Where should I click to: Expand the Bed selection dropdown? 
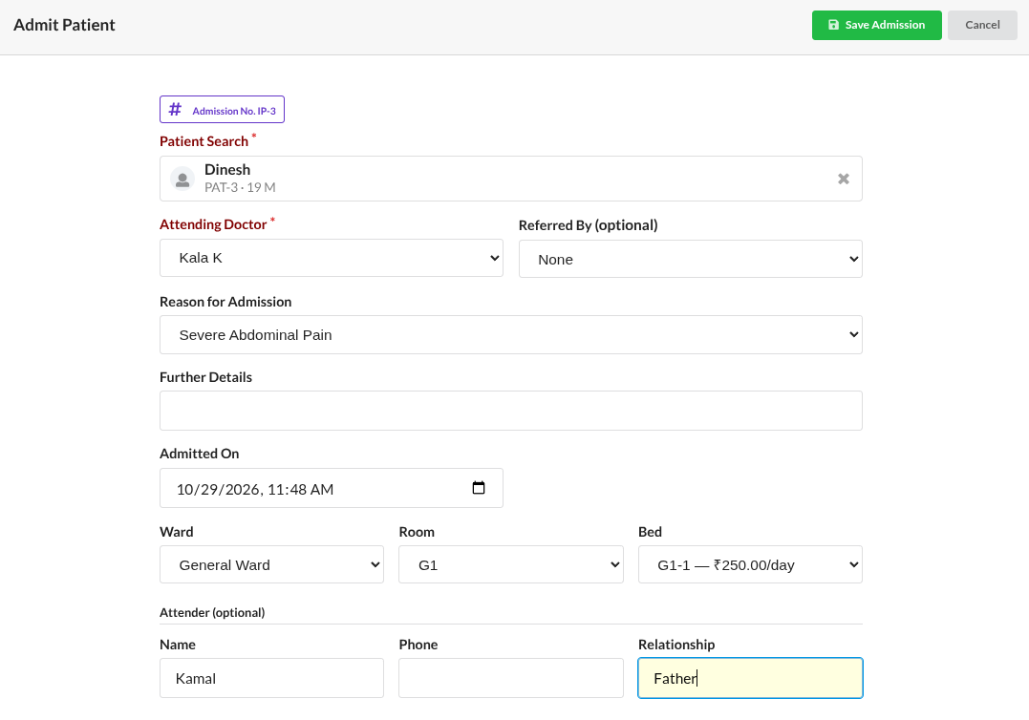(750, 564)
